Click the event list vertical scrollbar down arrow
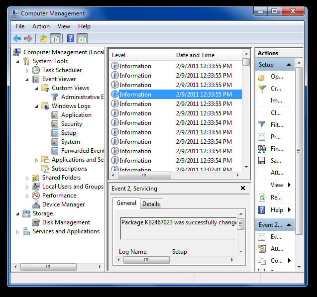Viewport: 317px width, 297px height. point(246,167)
